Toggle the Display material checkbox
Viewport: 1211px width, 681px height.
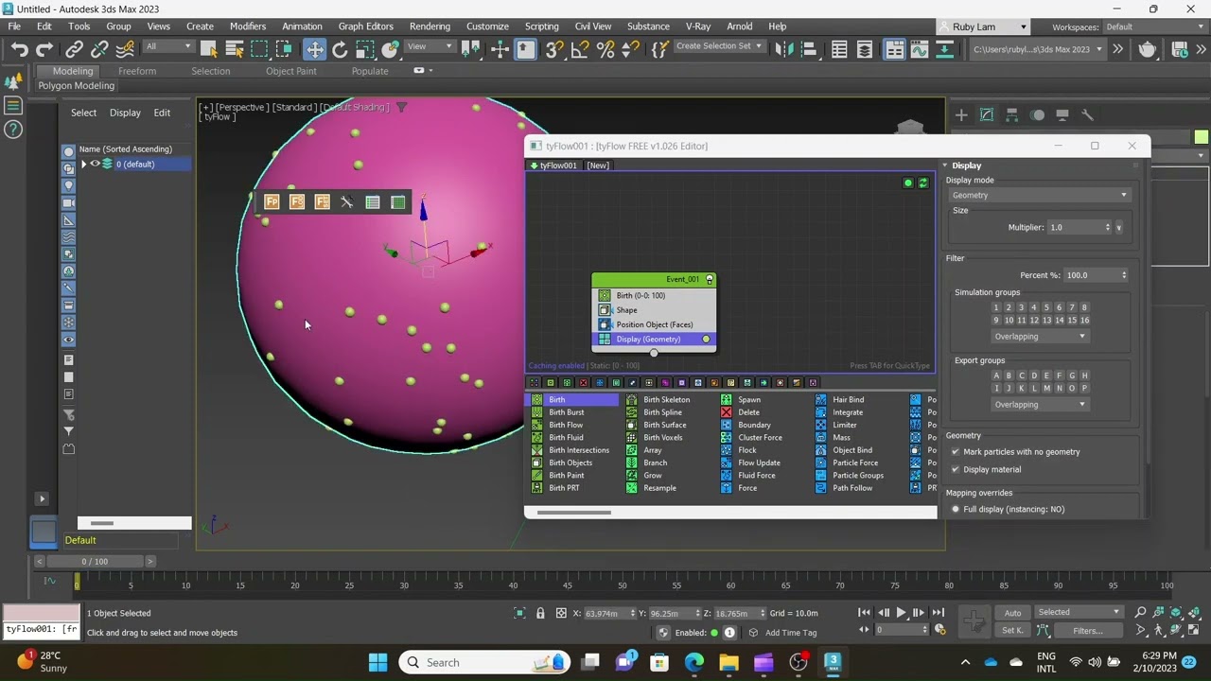956,469
